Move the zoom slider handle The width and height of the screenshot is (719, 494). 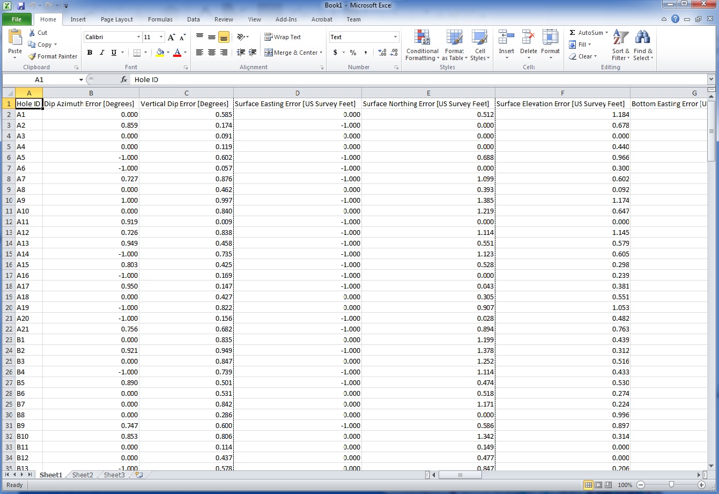tap(671, 485)
